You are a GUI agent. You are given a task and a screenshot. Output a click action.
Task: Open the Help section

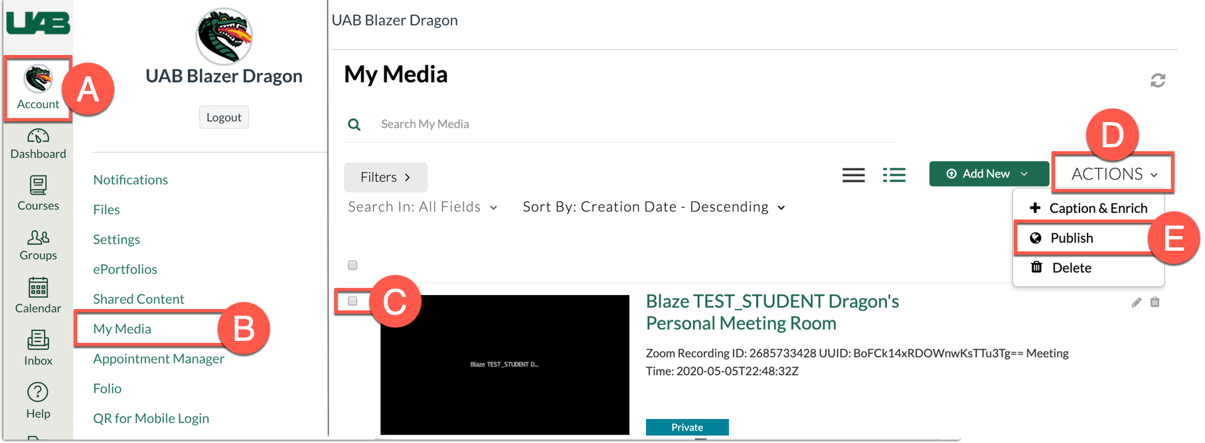click(38, 398)
